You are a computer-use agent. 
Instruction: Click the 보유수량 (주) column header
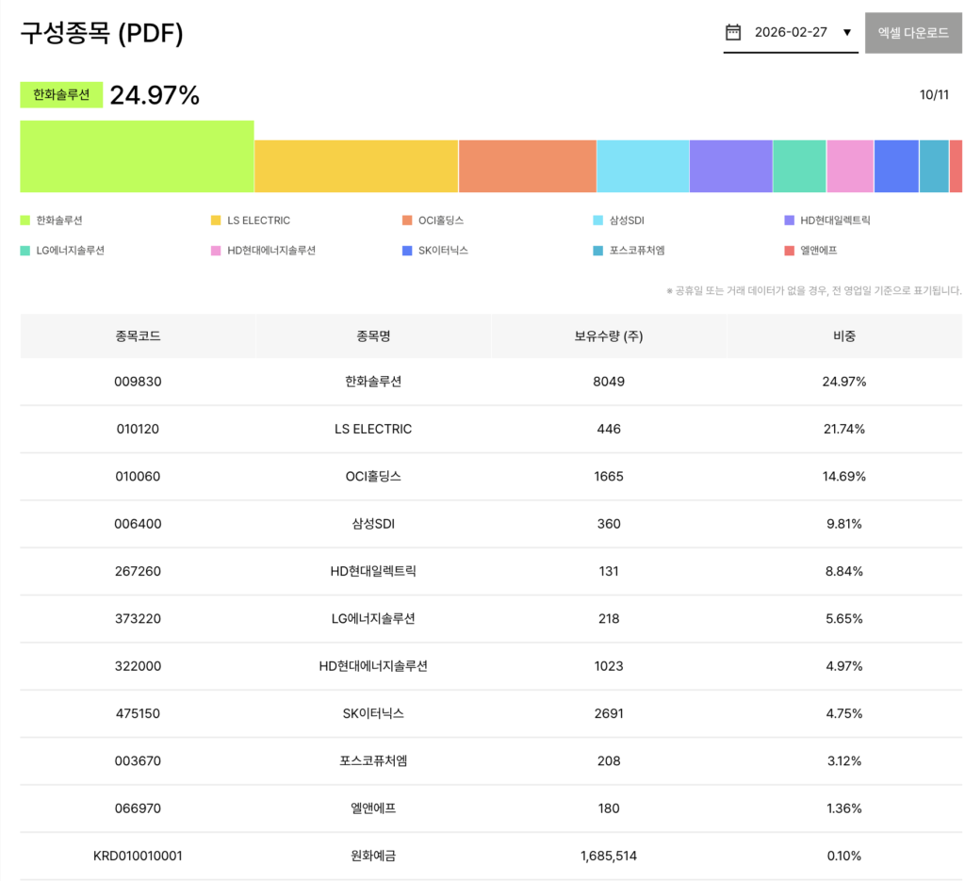(609, 335)
